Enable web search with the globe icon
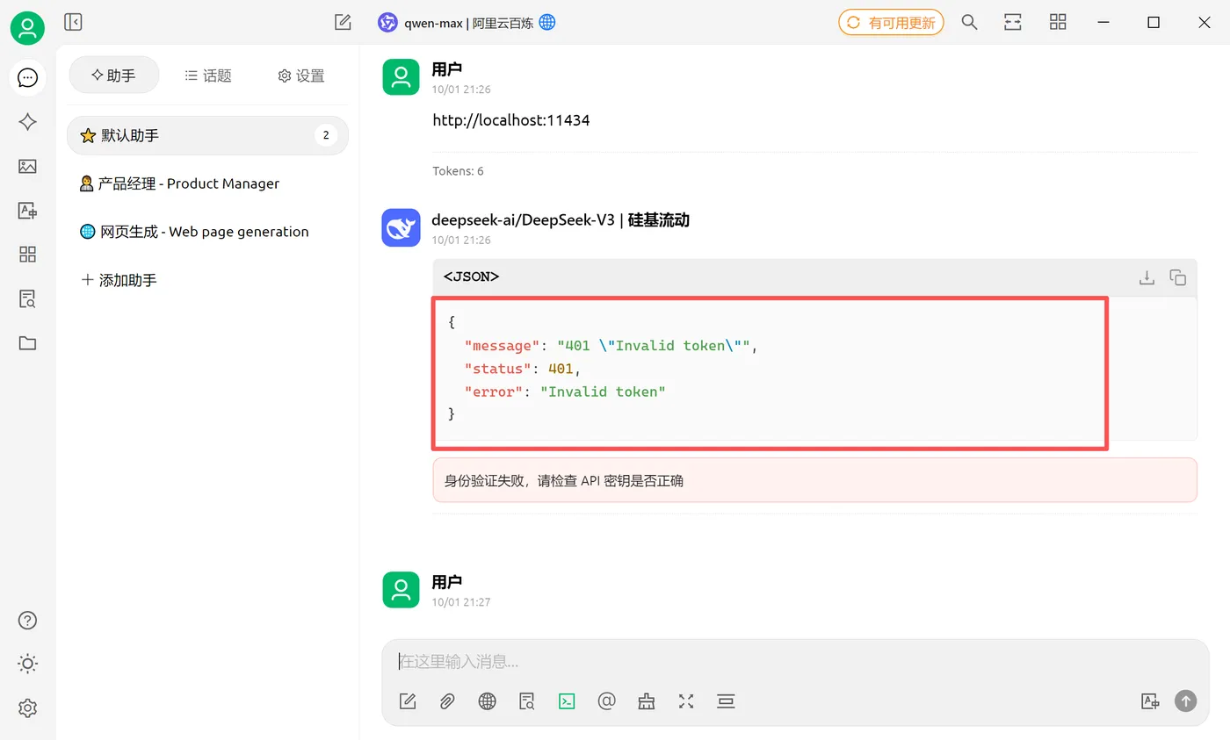 click(x=487, y=700)
